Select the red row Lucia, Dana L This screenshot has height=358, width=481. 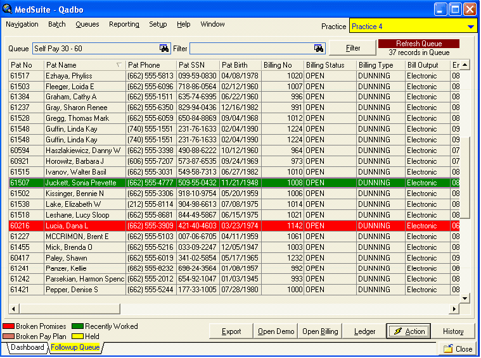(x=234, y=226)
